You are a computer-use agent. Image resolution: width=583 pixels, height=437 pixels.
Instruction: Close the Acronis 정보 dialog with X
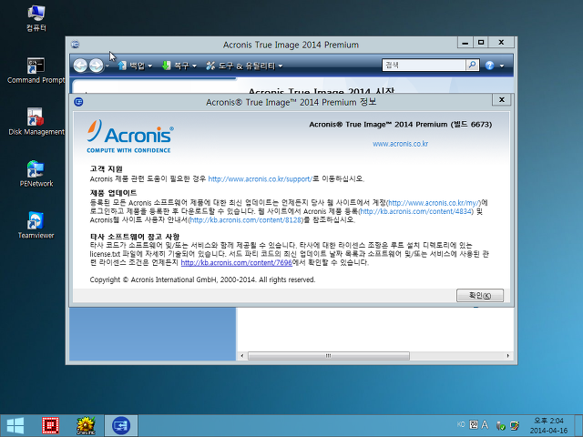502,99
